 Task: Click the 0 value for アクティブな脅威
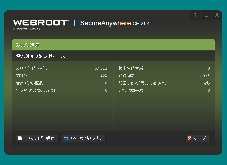click(209, 91)
